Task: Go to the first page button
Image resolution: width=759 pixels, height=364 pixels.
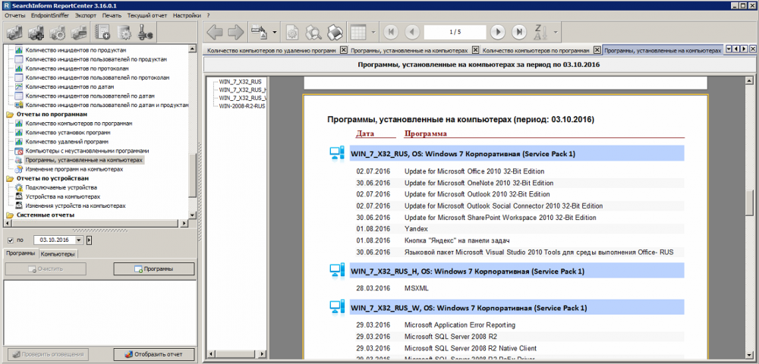Action: pyautogui.click(x=391, y=33)
